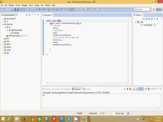Select the appcompat_v7 project
This screenshot has width=163, height=122.
(11, 19)
